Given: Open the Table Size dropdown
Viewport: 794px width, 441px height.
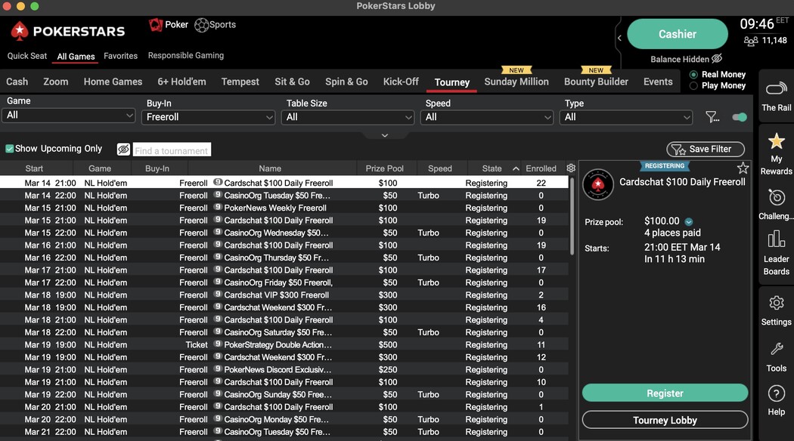Looking at the screenshot, I should pyautogui.click(x=347, y=117).
